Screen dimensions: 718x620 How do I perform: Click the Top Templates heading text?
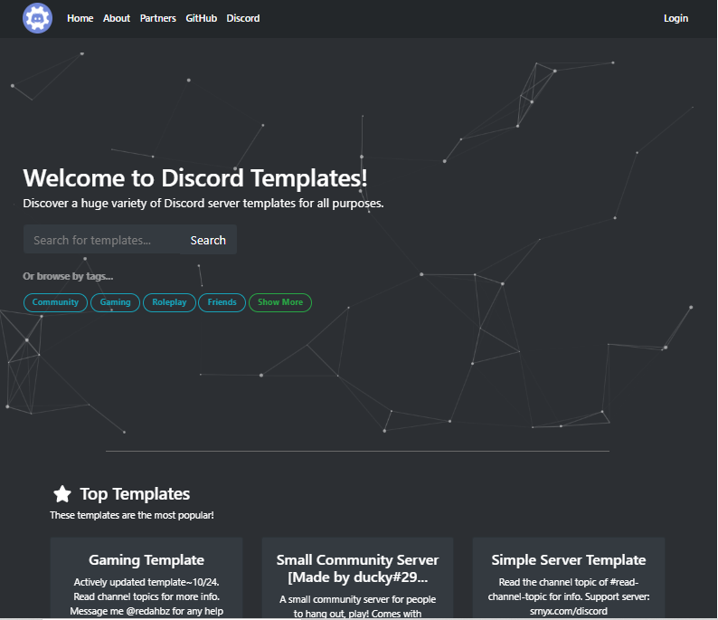click(x=135, y=494)
